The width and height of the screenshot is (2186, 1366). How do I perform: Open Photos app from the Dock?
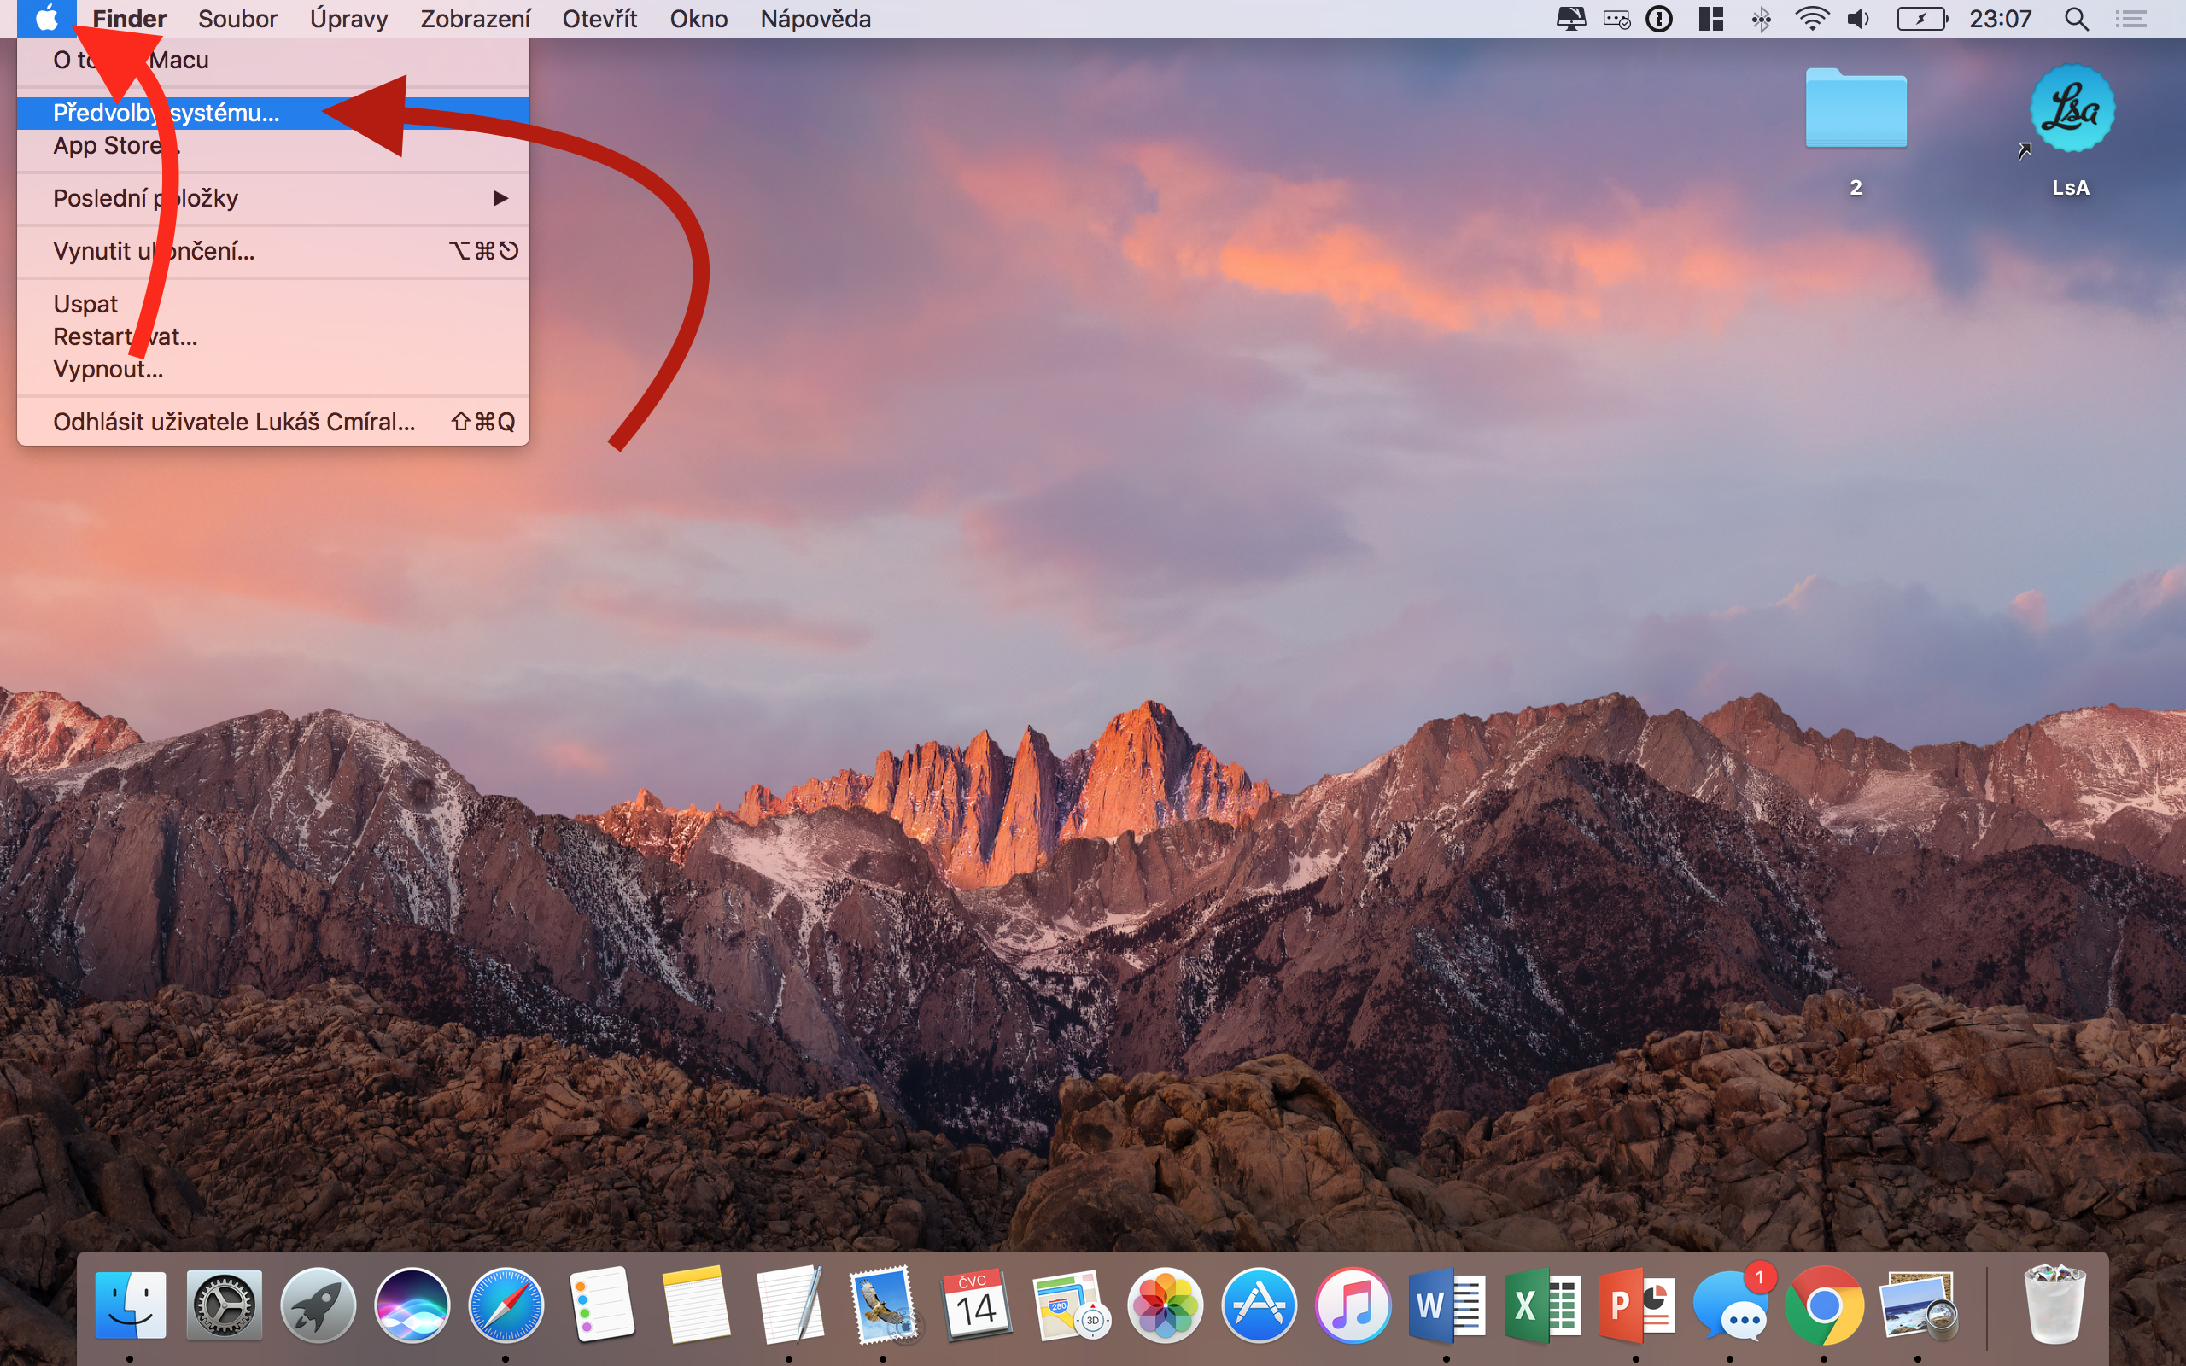1165,1305
